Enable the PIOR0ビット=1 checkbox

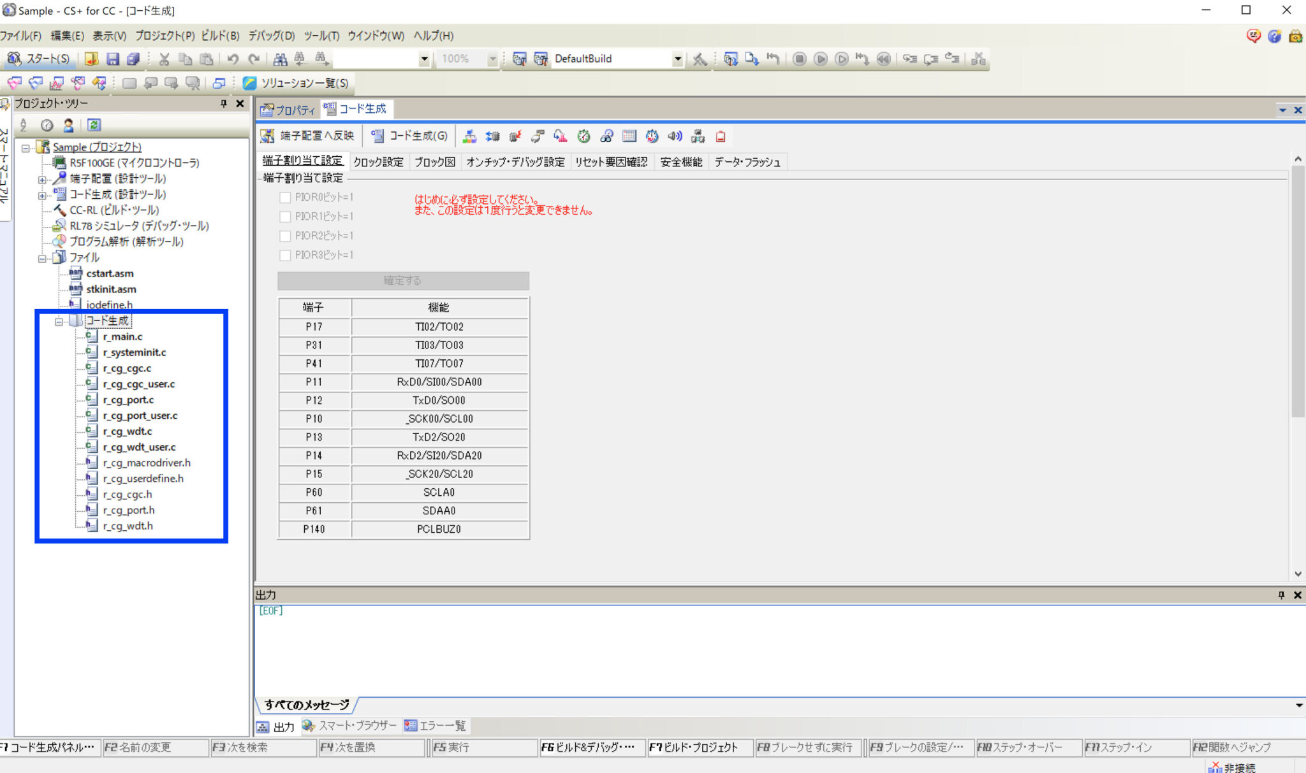pos(285,198)
